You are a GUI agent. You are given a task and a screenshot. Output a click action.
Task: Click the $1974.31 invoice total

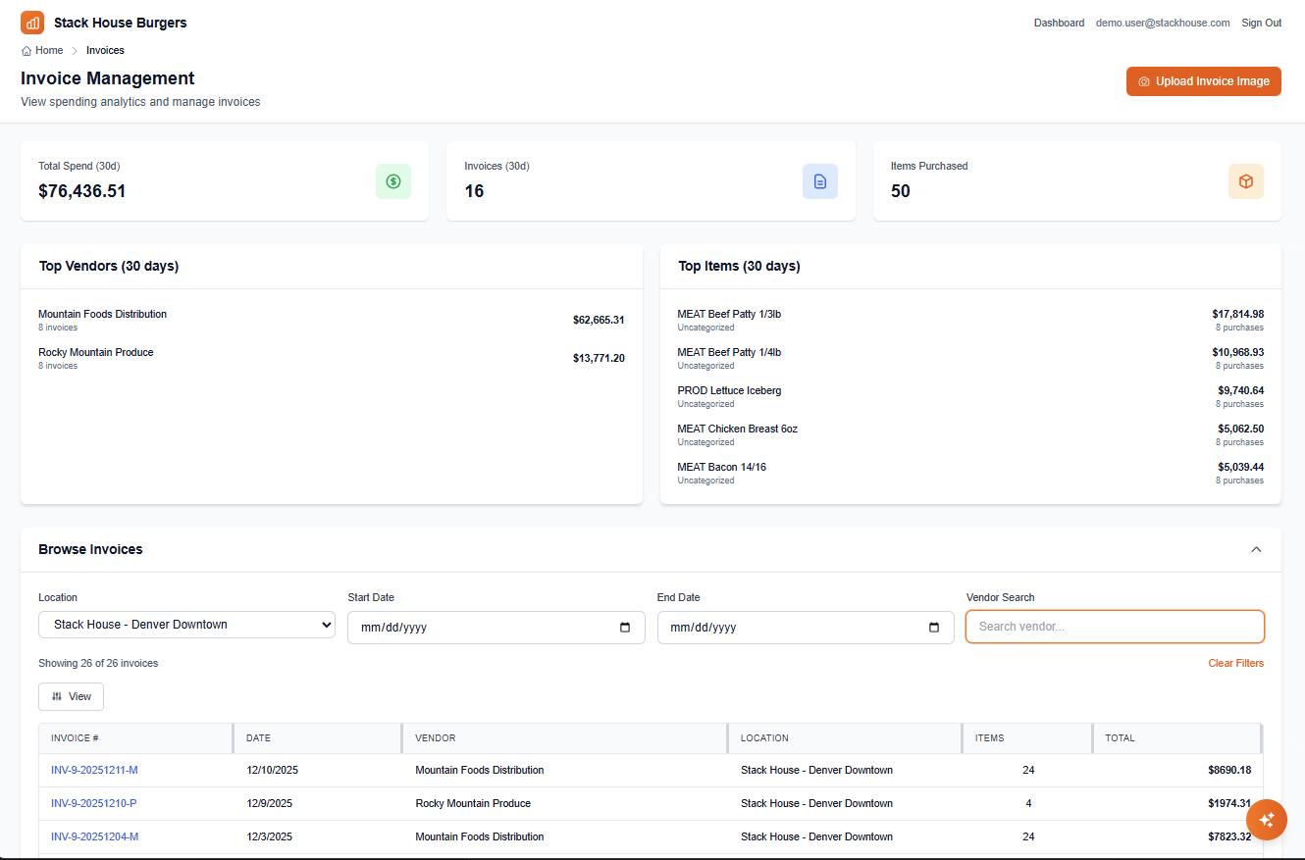[x=1229, y=804]
